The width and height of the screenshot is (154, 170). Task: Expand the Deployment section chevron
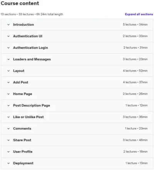(x=8, y=163)
